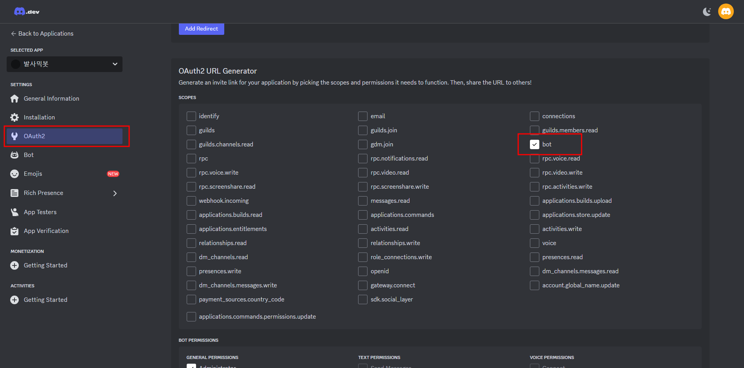Open the Emojis page
Viewport: 744px width, 368px height.
65,174
